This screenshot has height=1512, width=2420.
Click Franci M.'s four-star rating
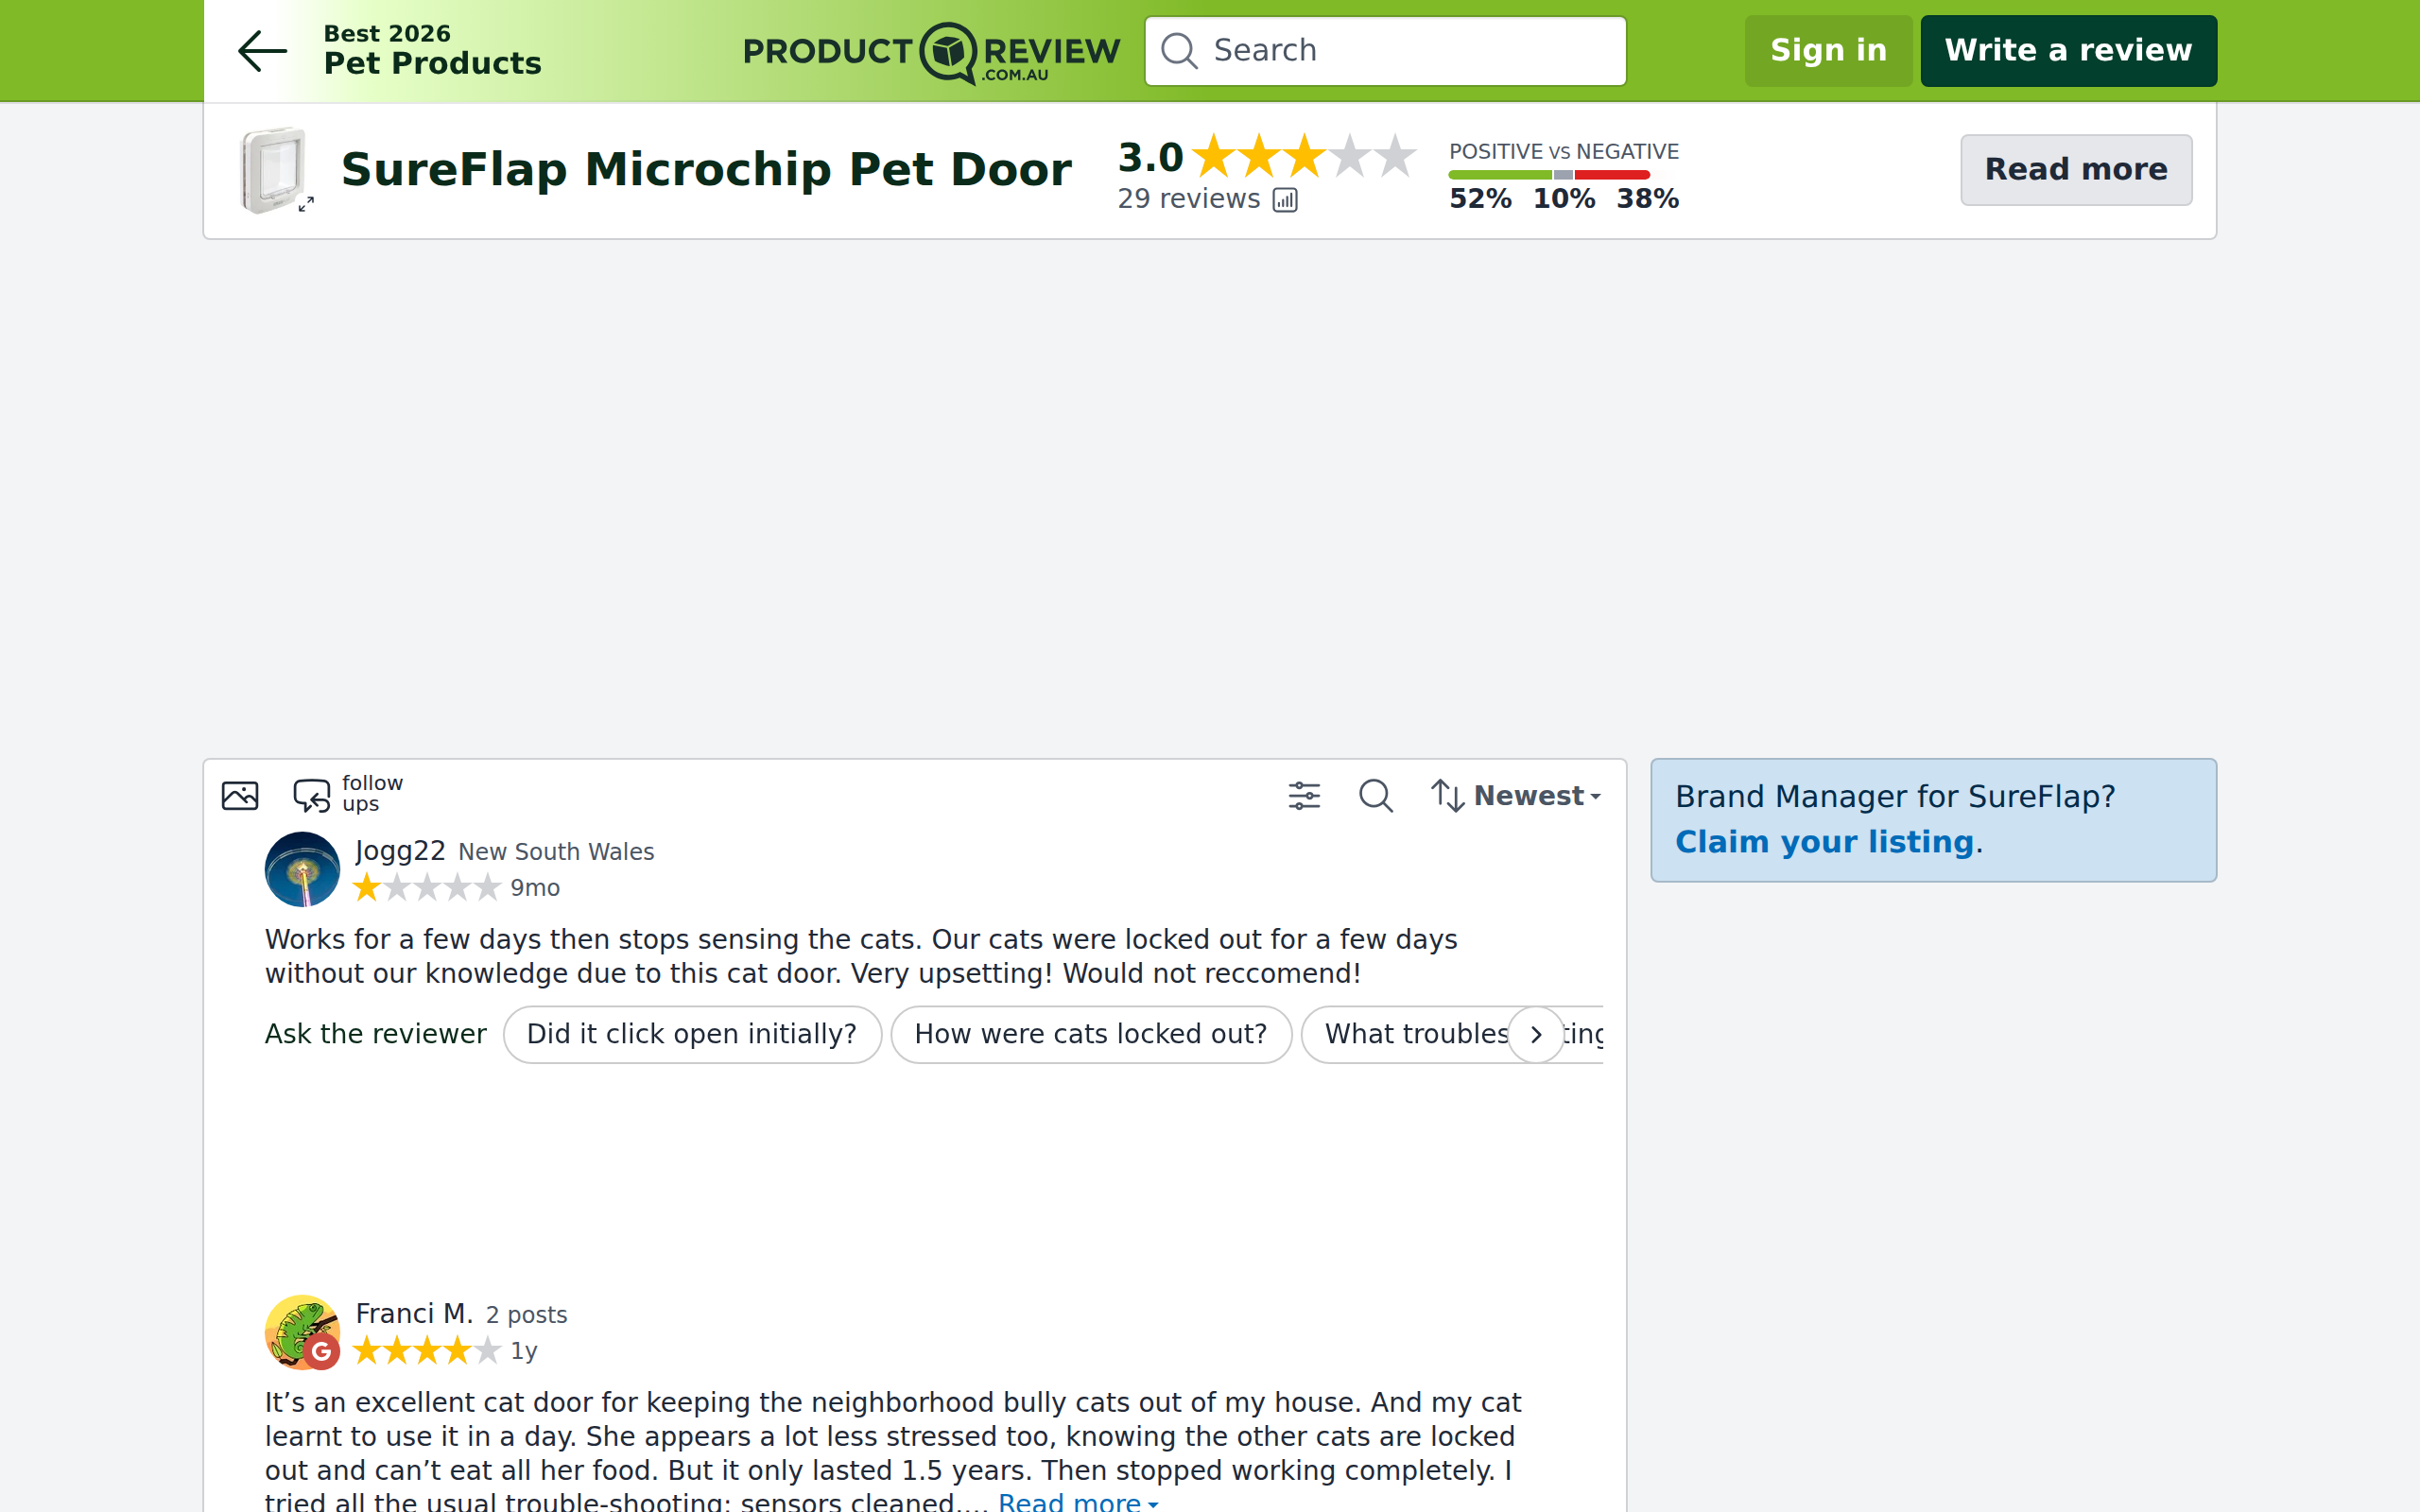[x=427, y=1351]
